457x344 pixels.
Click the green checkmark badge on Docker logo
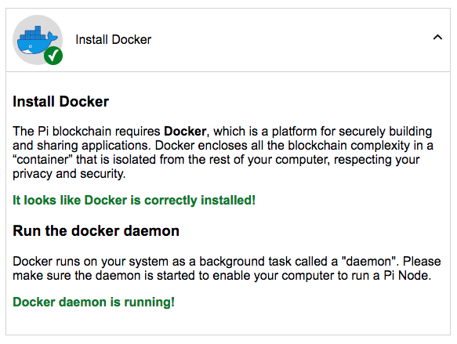(53, 56)
